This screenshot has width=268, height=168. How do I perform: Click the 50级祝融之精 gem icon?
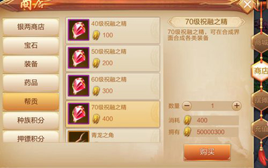pyautogui.click(x=79, y=58)
